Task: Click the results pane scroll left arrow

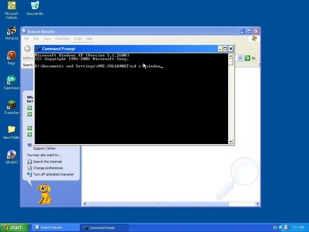Action: click(85, 204)
